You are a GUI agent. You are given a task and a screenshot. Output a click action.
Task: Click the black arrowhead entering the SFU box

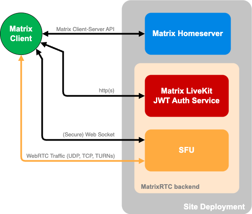click(141, 141)
